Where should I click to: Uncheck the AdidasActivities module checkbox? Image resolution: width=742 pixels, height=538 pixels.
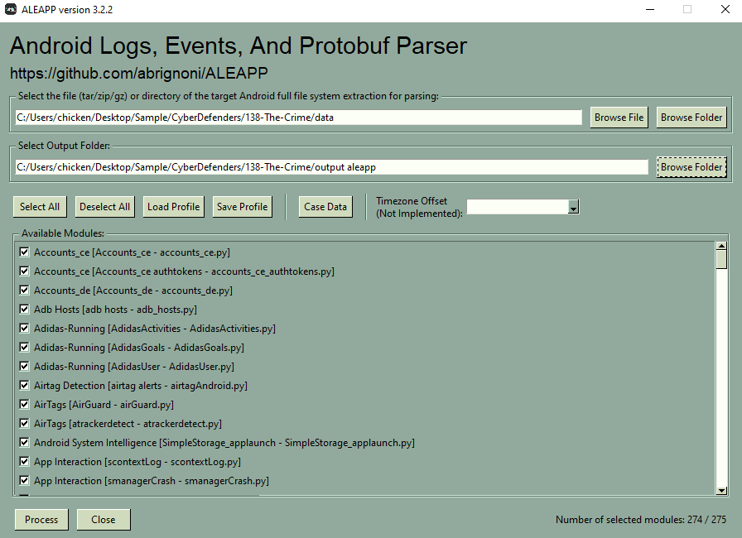point(24,328)
